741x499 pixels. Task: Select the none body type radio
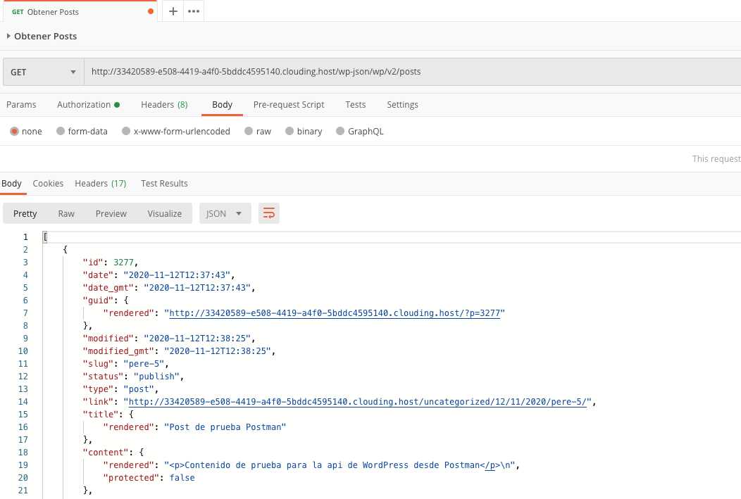[14, 131]
